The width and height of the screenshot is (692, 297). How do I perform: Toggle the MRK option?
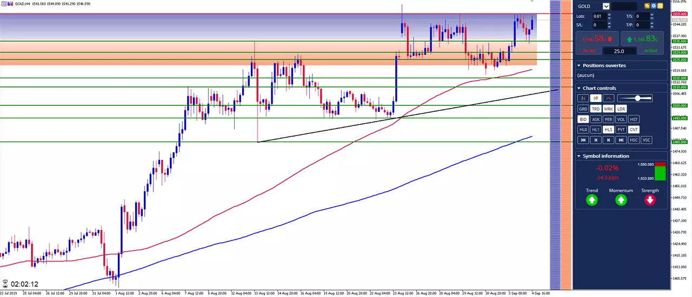[609, 109]
